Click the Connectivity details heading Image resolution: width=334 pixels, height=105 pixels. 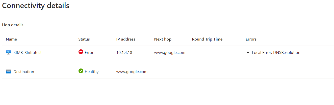[x=36, y=6]
